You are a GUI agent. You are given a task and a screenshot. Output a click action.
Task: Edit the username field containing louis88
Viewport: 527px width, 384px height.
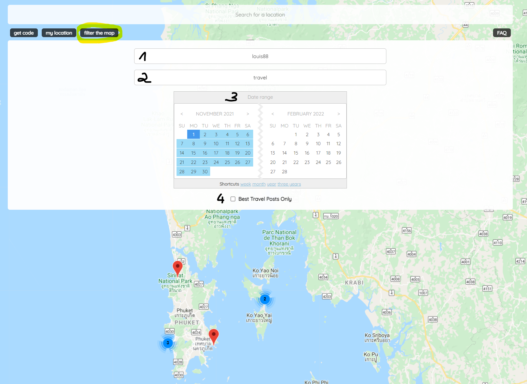coord(260,56)
